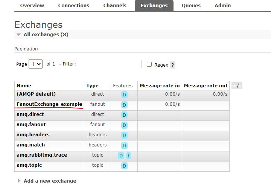Screen dimensions: 271x189
Task: Click the +/- column toggle button
Action: point(237,86)
